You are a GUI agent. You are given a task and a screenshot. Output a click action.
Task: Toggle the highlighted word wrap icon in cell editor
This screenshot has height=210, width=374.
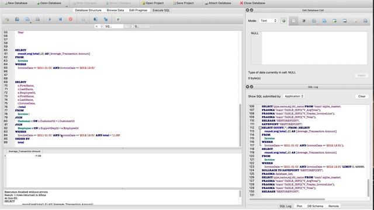(293, 21)
